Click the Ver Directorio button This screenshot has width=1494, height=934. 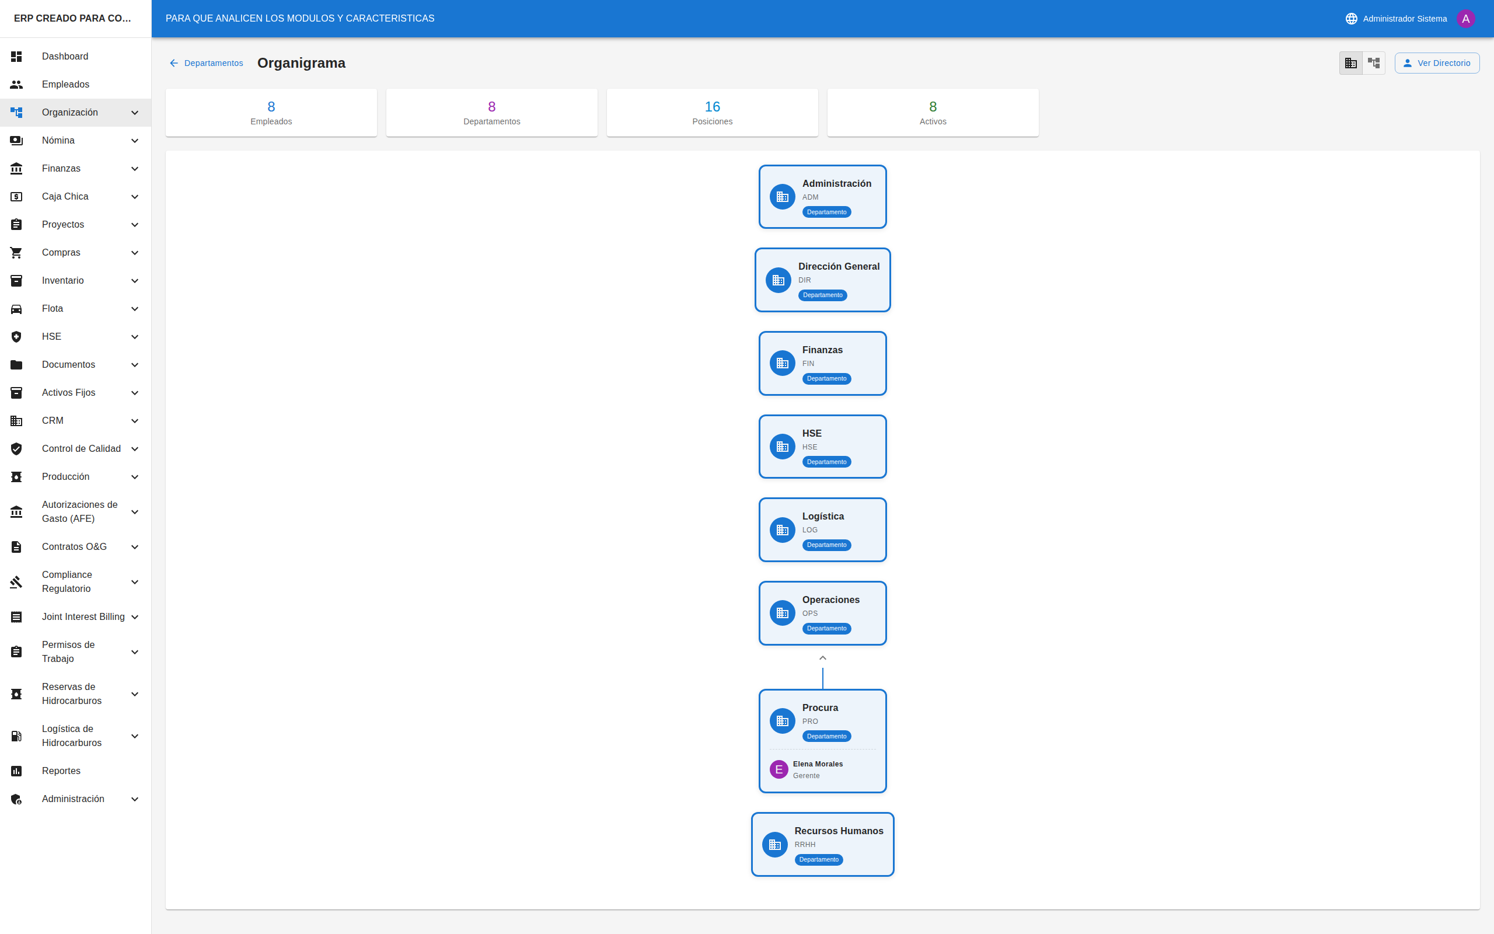tap(1437, 63)
